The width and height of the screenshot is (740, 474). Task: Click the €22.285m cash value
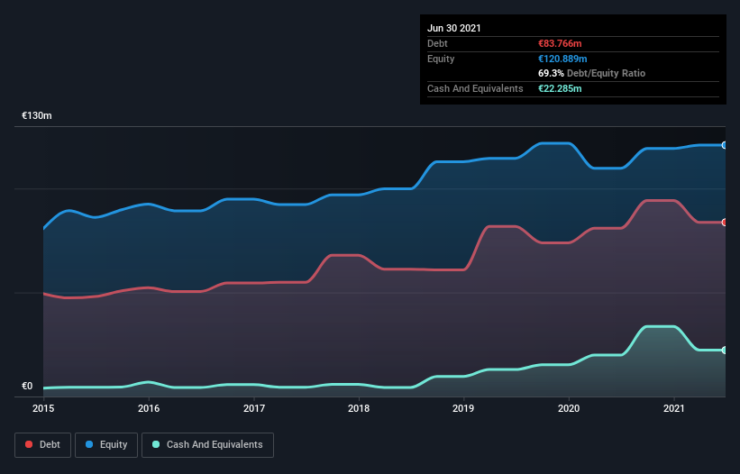tap(560, 88)
